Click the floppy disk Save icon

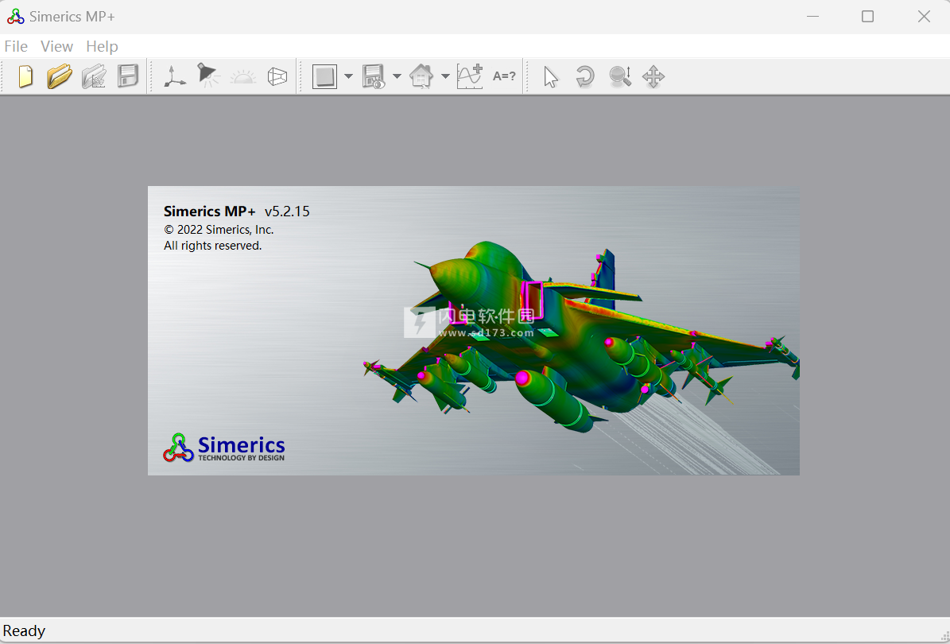[128, 76]
